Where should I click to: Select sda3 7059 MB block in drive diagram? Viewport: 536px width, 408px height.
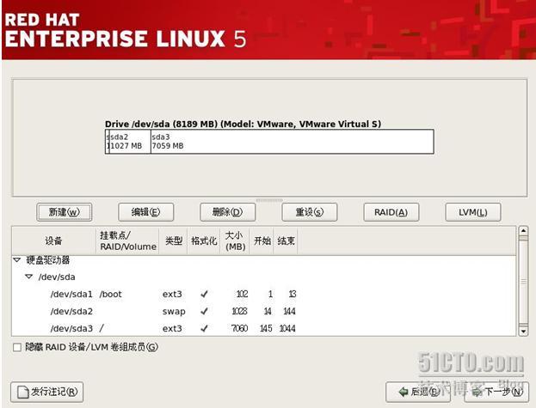(x=293, y=142)
